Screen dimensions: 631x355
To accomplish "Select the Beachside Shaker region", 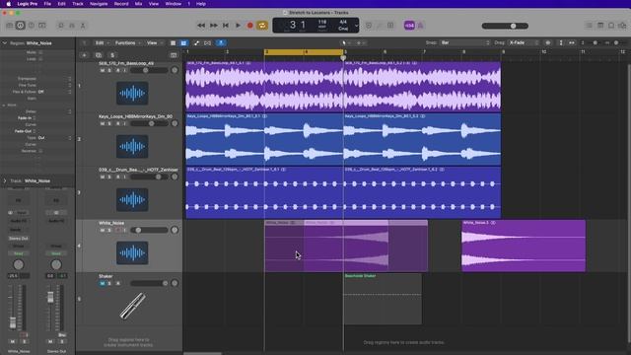I will (383, 299).
